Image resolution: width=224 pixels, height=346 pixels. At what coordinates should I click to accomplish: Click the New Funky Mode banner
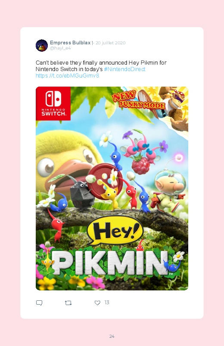point(138,100)
